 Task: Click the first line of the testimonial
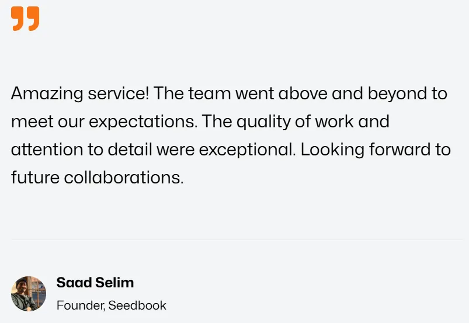coord(229,93)
